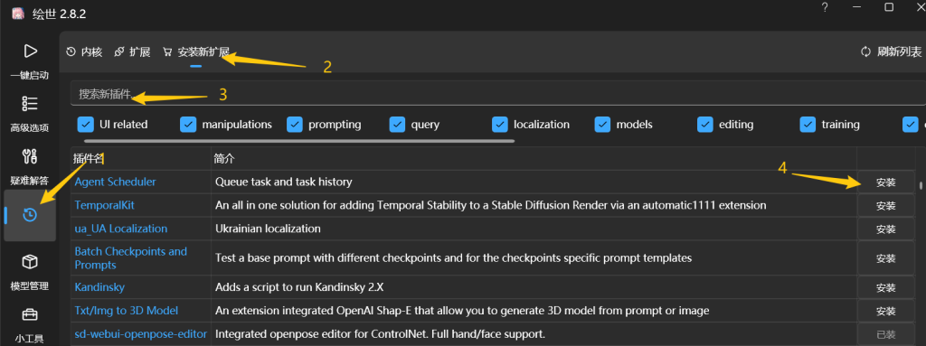Click 'Queue task and task history' description
Screen dimensions: 926x346
click(283, 182)
